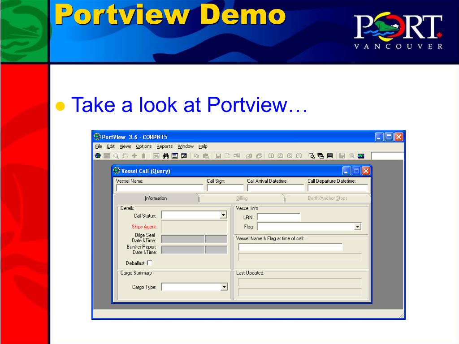Click the tile windows horizontally icon
459x344 pixels.
[x=330, y=156]
